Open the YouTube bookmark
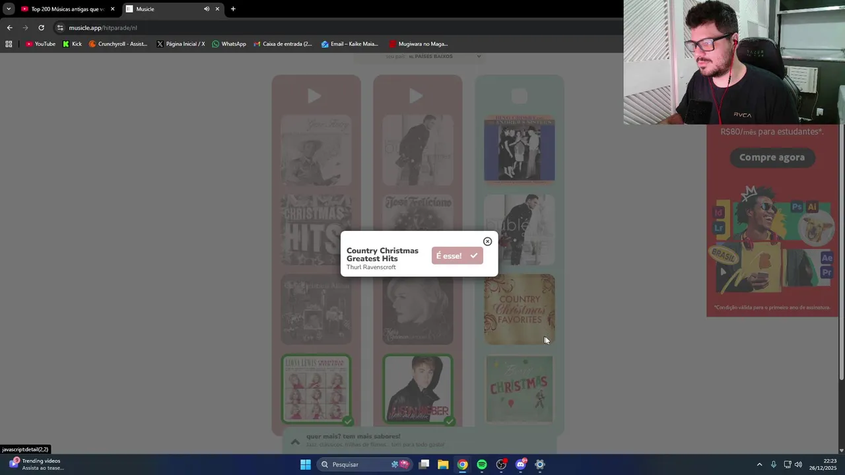 [x=40, y=44]
